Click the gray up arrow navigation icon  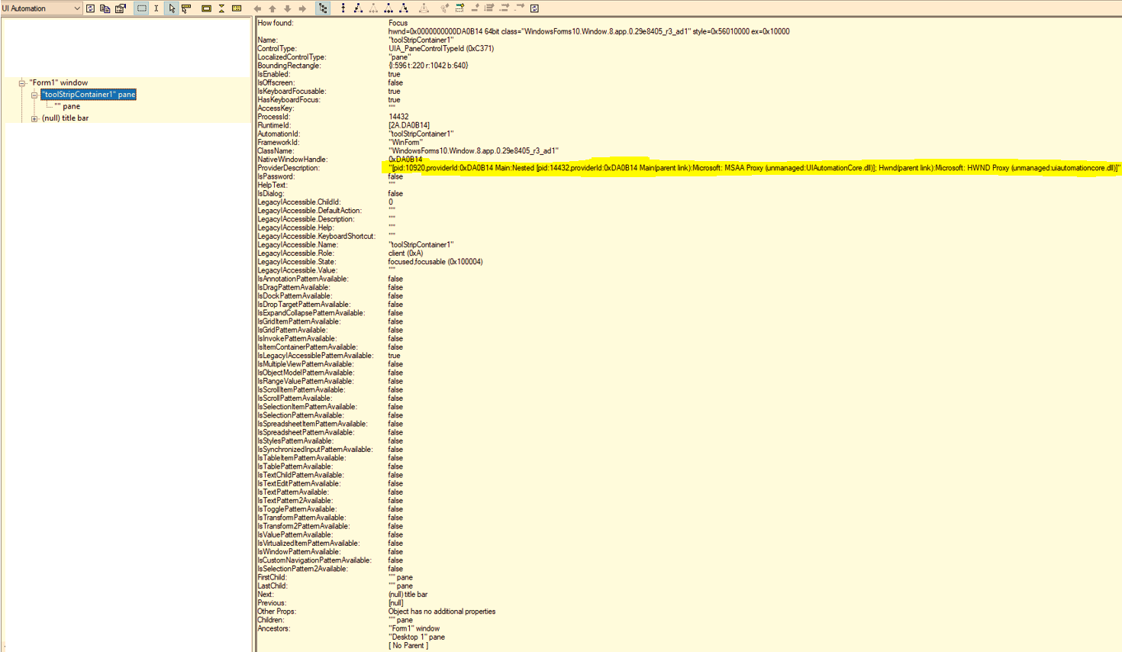pyautogui.click(x=272, y=8)
